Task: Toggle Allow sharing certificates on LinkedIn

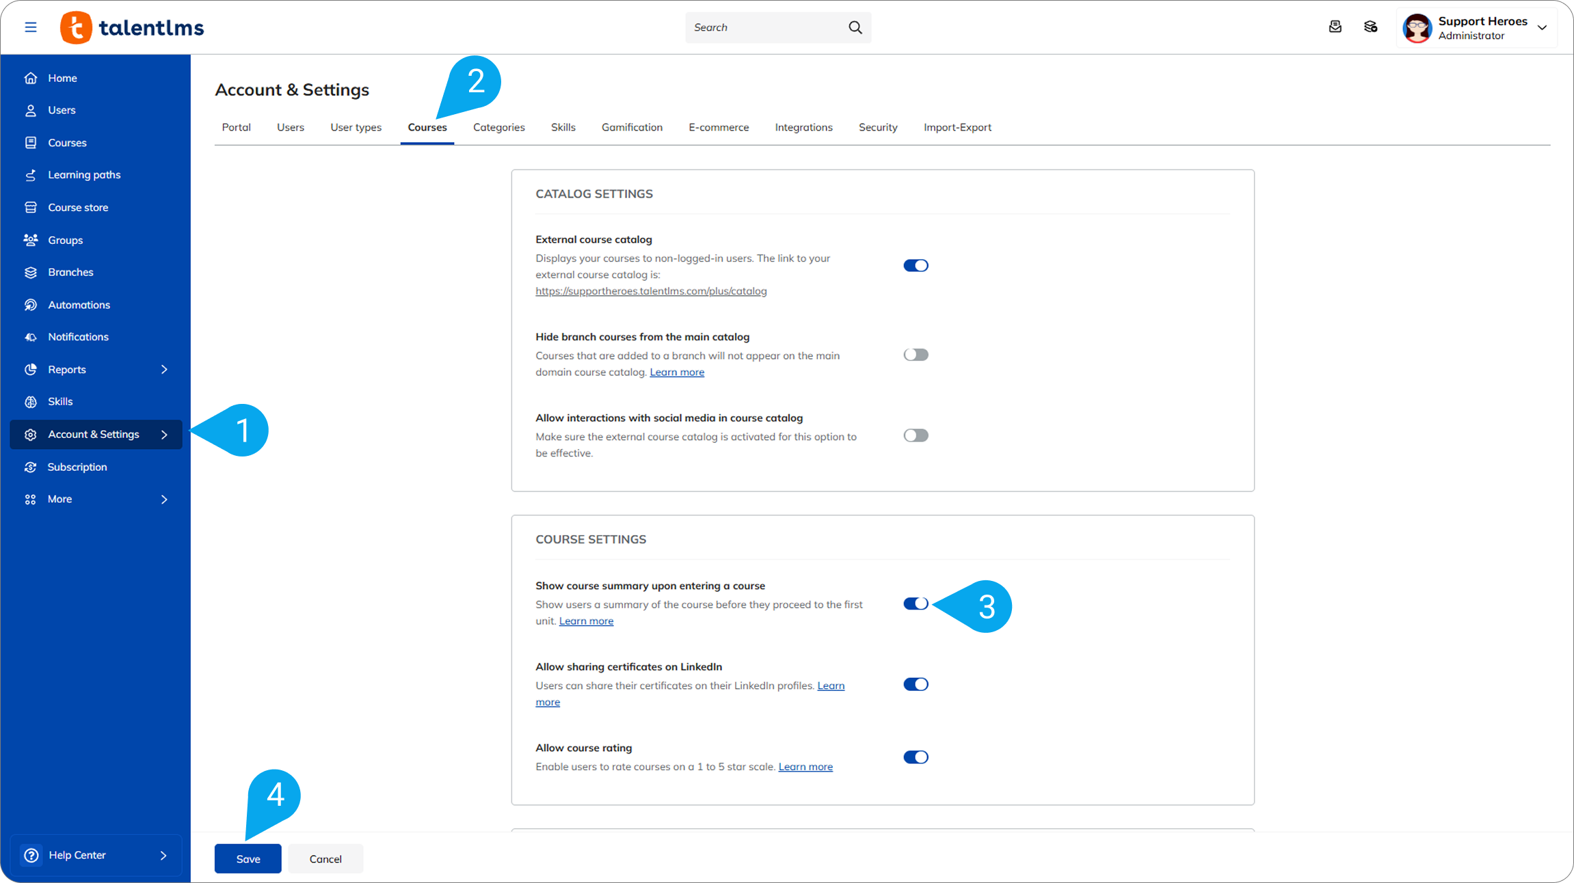Action: pyautogui.click(x=916, y=685)
